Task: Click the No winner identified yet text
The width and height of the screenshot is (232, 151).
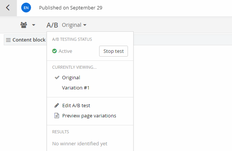Action: click(x=80, y=143)
